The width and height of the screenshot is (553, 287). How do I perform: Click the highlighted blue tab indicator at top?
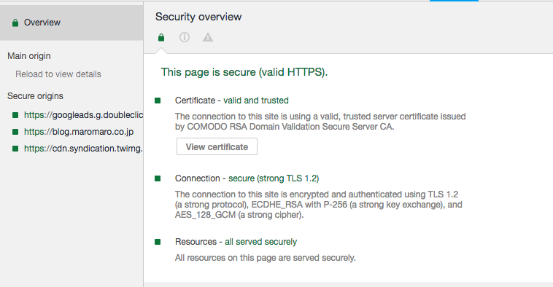(454, 1)
